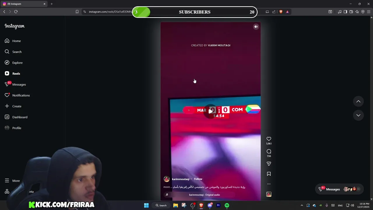The width and height of the screenshot is (373, 210).
Task: Open karimmoutaqi's profile from username
Action: click(x=181, y=179)
